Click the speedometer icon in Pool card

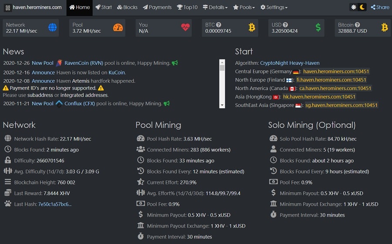(118, 28)
